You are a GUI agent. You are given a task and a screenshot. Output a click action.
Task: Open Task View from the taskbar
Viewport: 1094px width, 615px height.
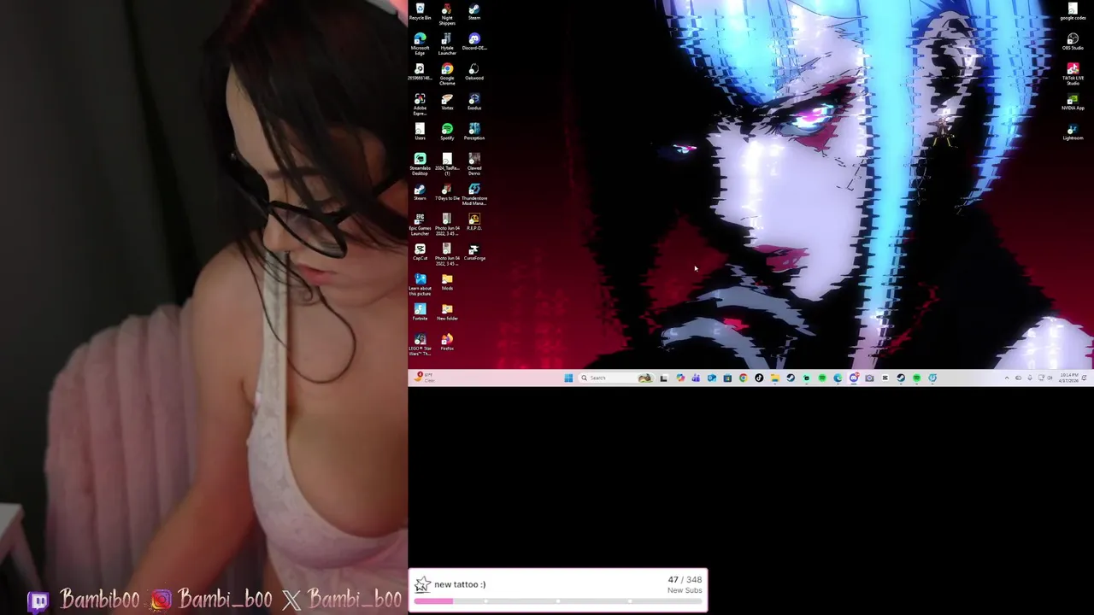(663, 378)
